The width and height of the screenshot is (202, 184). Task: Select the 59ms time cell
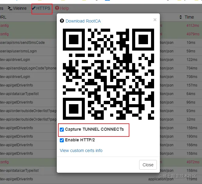tap(191, 51)
